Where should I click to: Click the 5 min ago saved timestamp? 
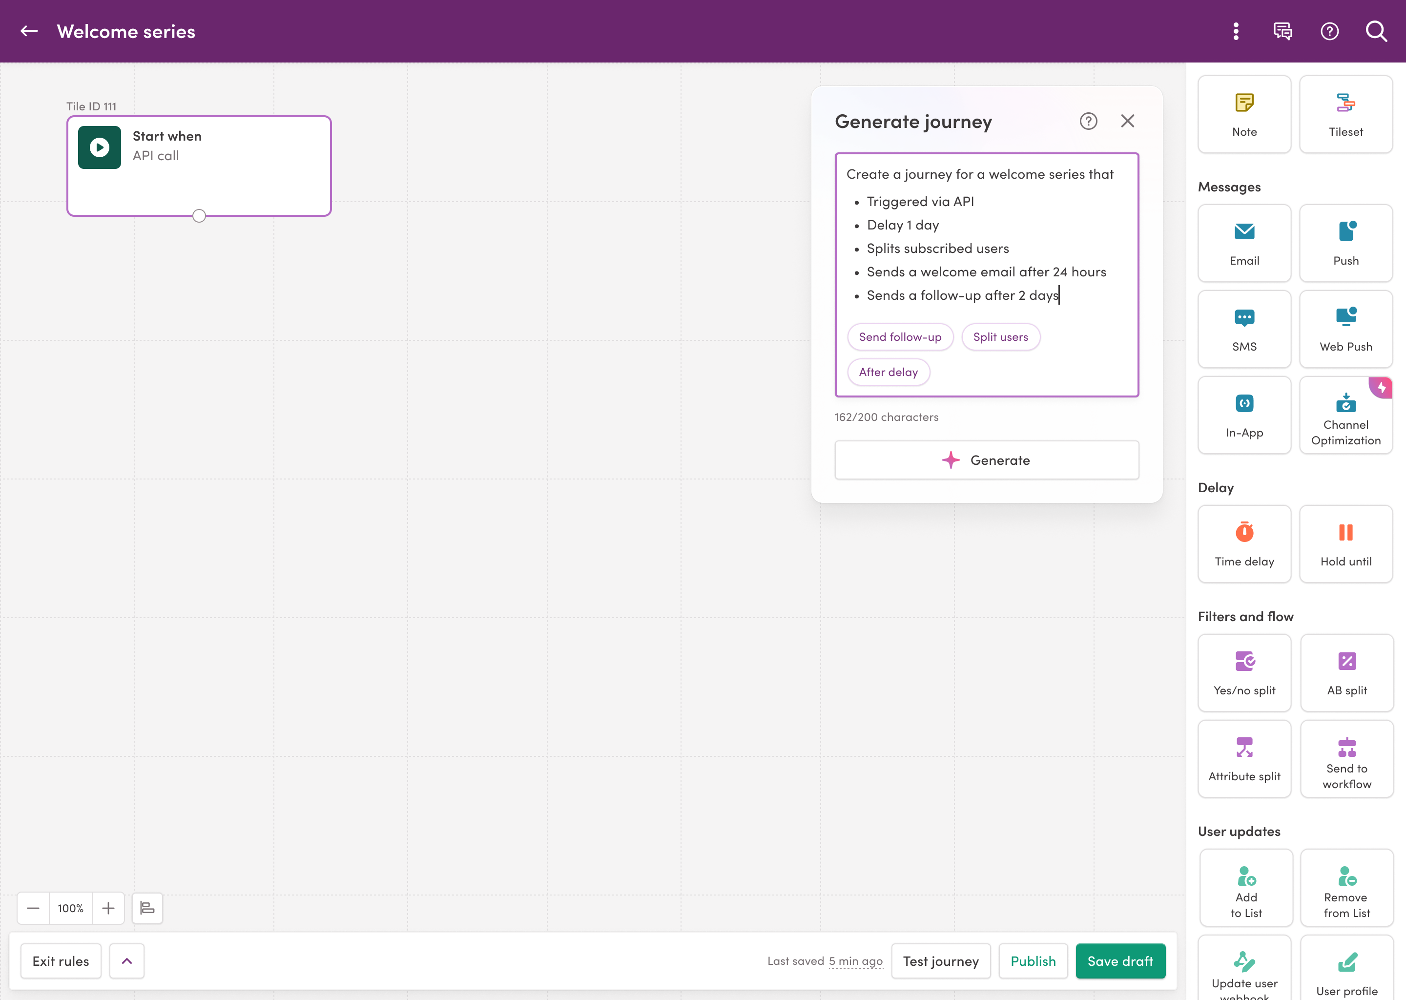click(855, 961)
